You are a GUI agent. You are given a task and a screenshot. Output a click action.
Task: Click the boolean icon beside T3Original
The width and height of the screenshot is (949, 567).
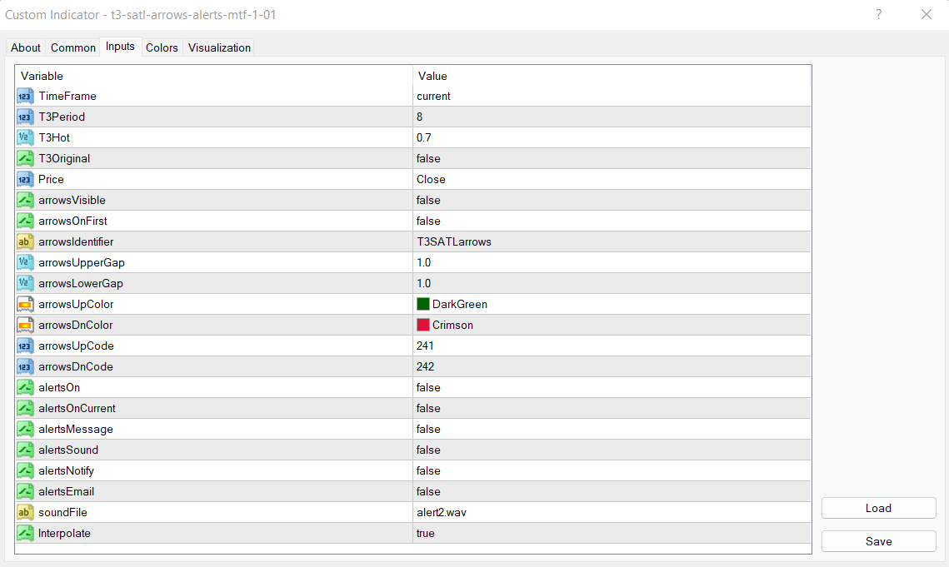coord(25,159)
